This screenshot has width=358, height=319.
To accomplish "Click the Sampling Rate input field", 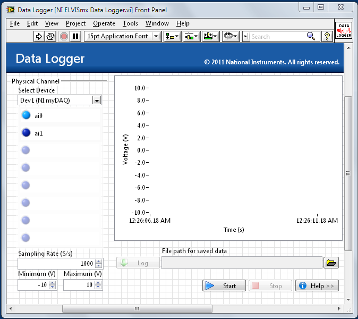I will coord(56,264).
